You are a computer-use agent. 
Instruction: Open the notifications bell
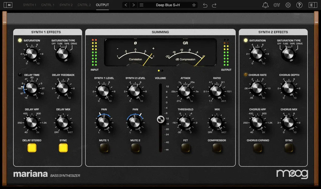pos(265,5)
